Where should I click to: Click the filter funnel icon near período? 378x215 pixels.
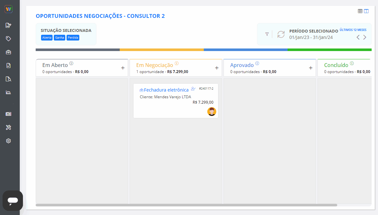pyautogui.click(x=267, y=34)
